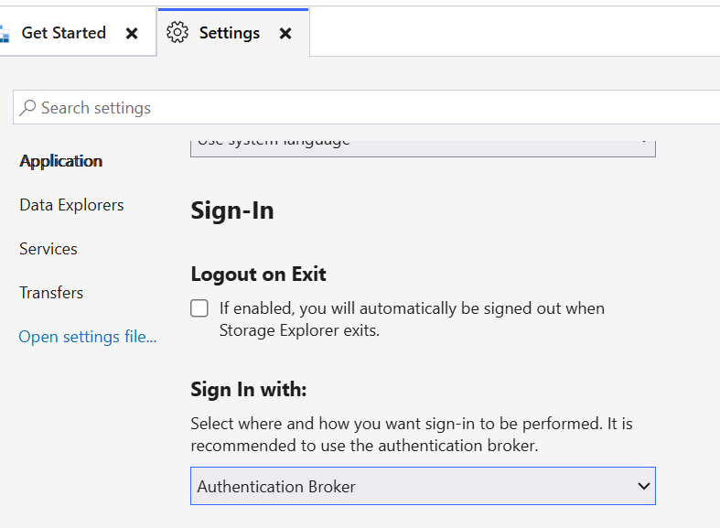Open the Data Explorers settings category
Image resolution: width=720 pixels, height=528 pixels.
(x=71, y=205)
